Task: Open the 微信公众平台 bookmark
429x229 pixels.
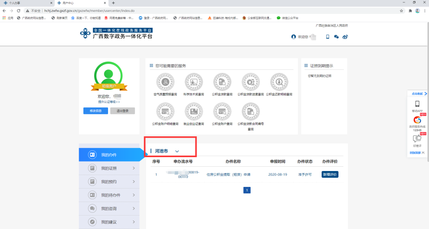Action: pos(288,18)
